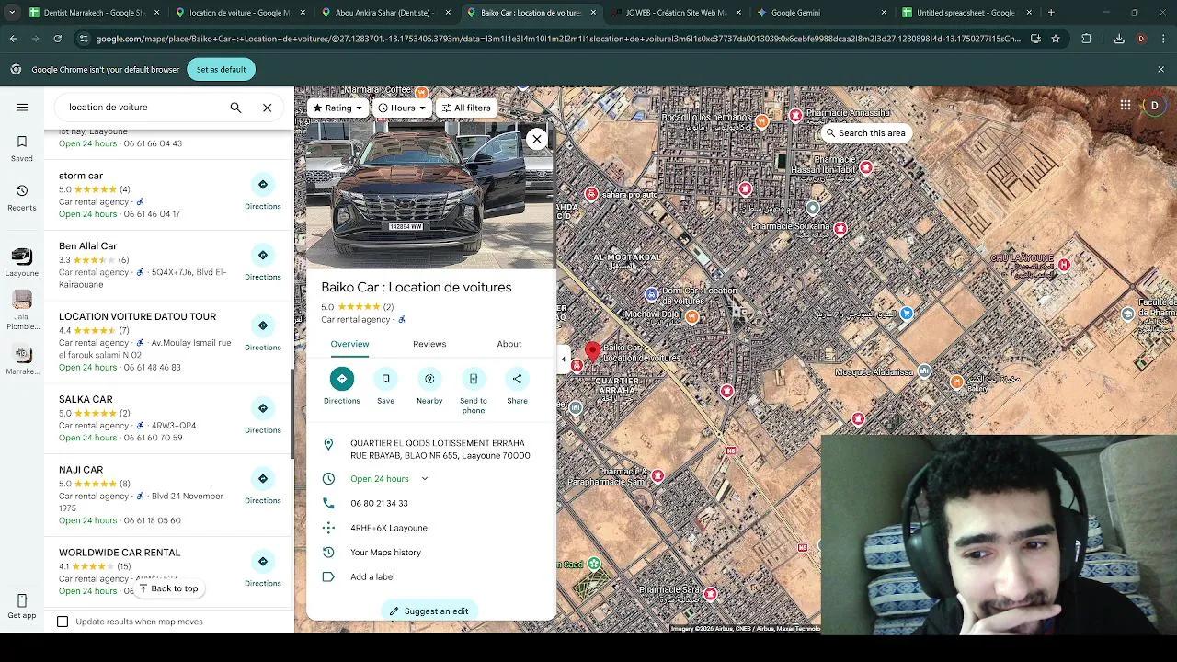This screenshot has height=662, width=1177.
Task: Open the Laayoune recent thumbnail in sidebar
Action: pos(22,261)
